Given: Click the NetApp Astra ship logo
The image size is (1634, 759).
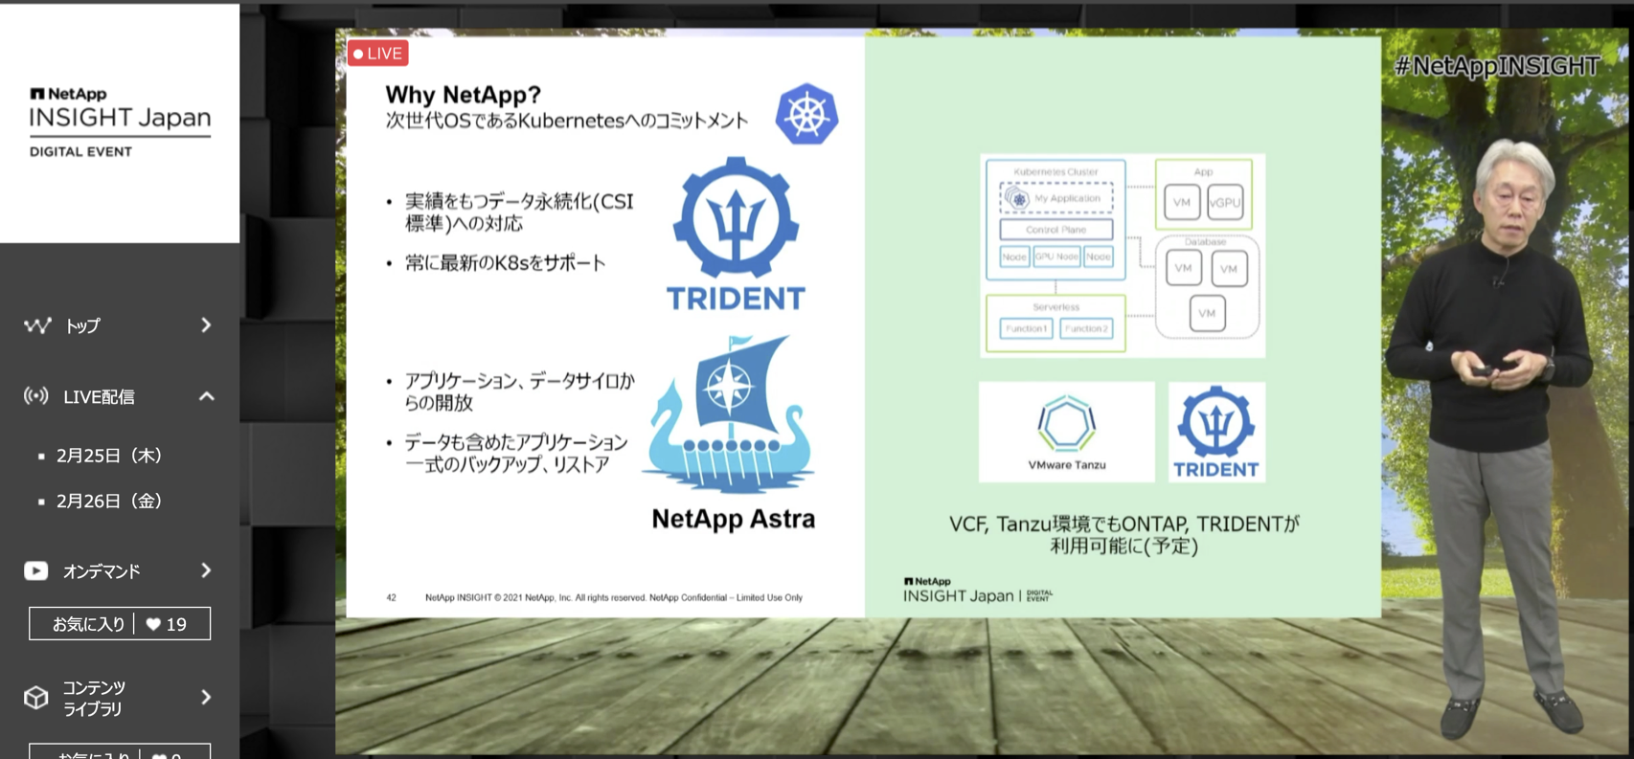Looking at the screenshot, I should (x=730, y=413).
